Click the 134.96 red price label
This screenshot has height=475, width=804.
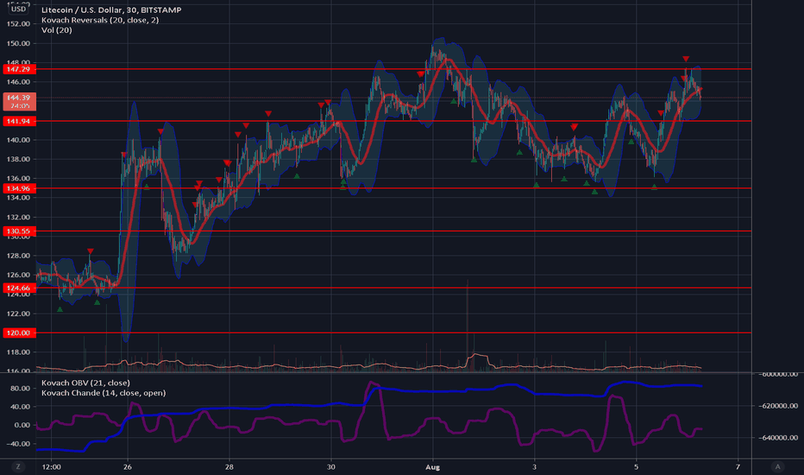(18, 188)
